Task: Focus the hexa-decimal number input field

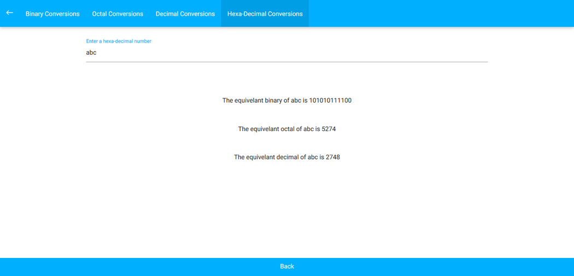Action: pyautogui.click(x=286, y=53)
